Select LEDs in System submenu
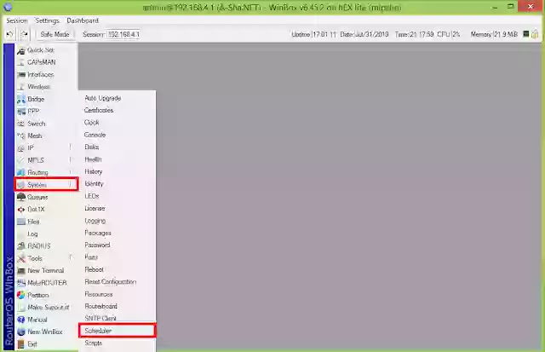Image resolution: width=545 pixels, height=352 pixels. pos(118,196)
